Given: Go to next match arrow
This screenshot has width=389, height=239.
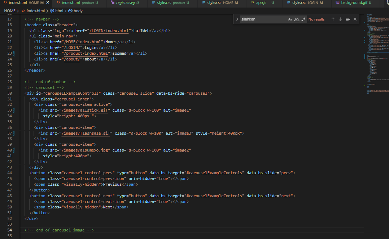Looking at the screenshot, I should [x=340, y=19].
